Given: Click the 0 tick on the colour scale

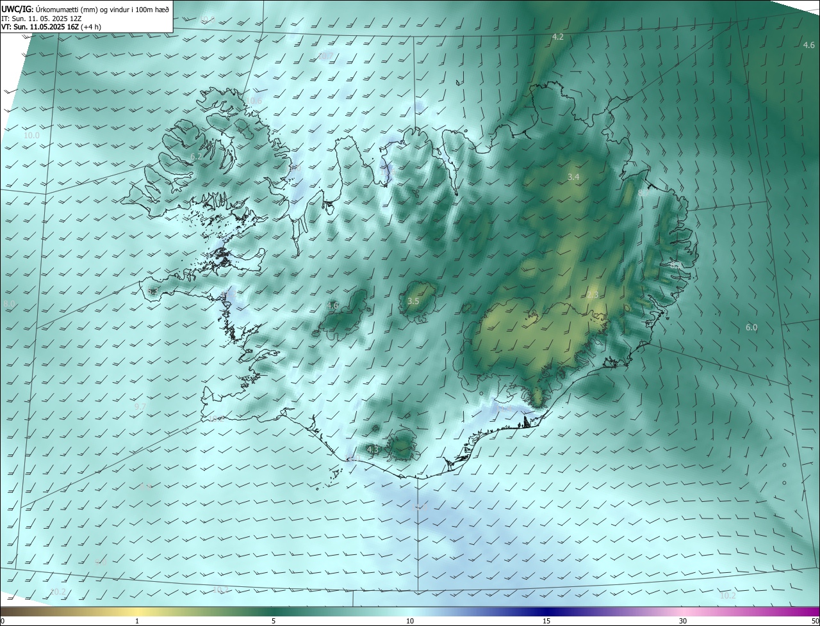Looking at the screenshot, I should (x=3, y=621).
